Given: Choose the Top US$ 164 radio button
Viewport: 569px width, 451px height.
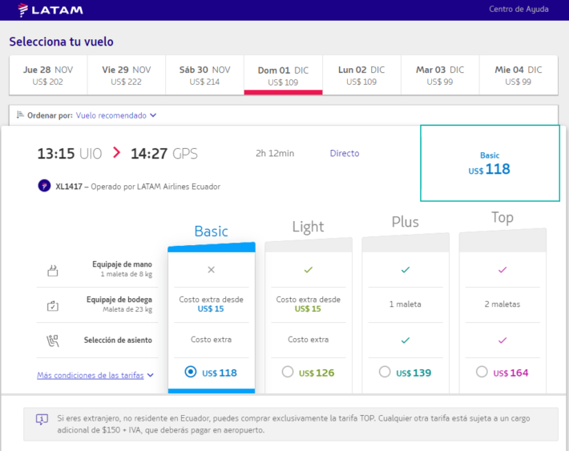Looking at the screenshot, I should (482, 372).
